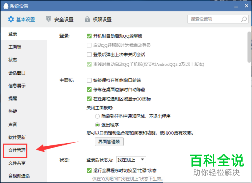The image size is (252, 183).
Task: Close the 系统设置 window
Action: 246,6
